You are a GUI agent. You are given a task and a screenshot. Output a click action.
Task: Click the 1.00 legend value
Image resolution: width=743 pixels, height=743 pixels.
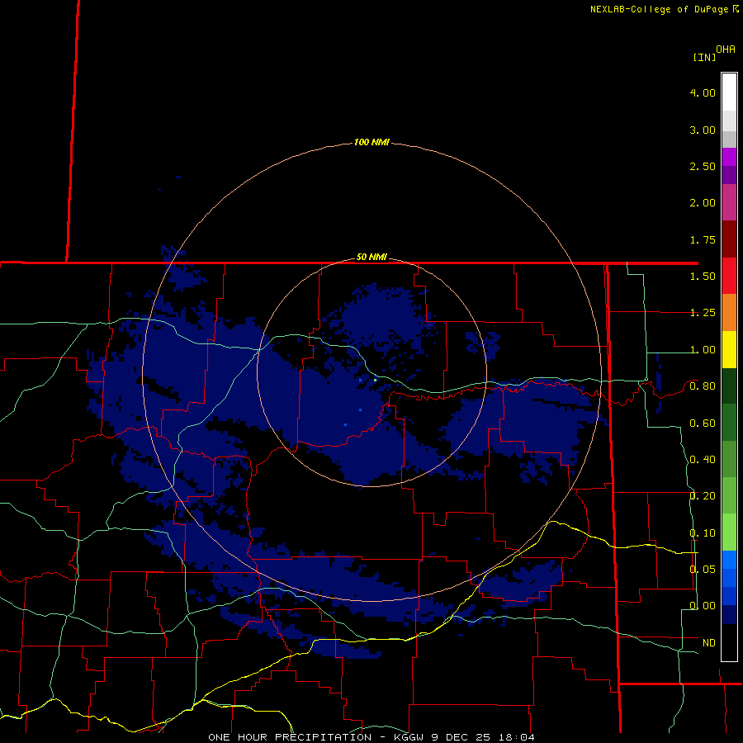click(x=703, y=350)
